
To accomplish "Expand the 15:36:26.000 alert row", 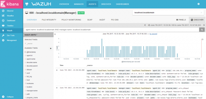I will click(x=57, y=88).
